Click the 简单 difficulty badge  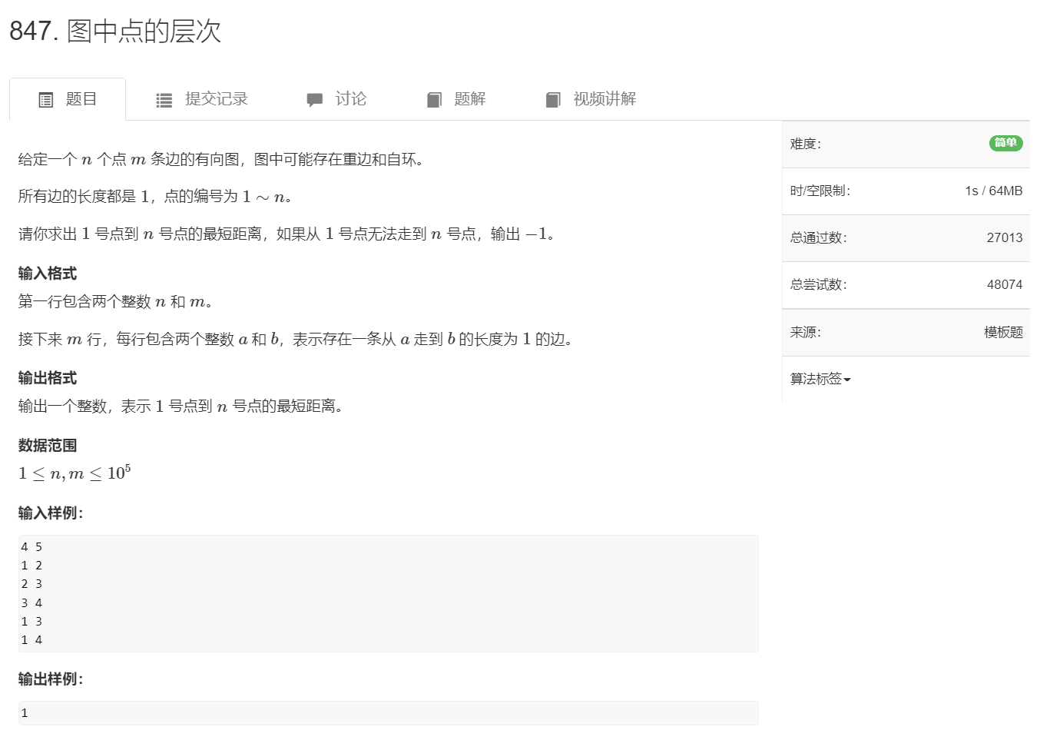1005,143
